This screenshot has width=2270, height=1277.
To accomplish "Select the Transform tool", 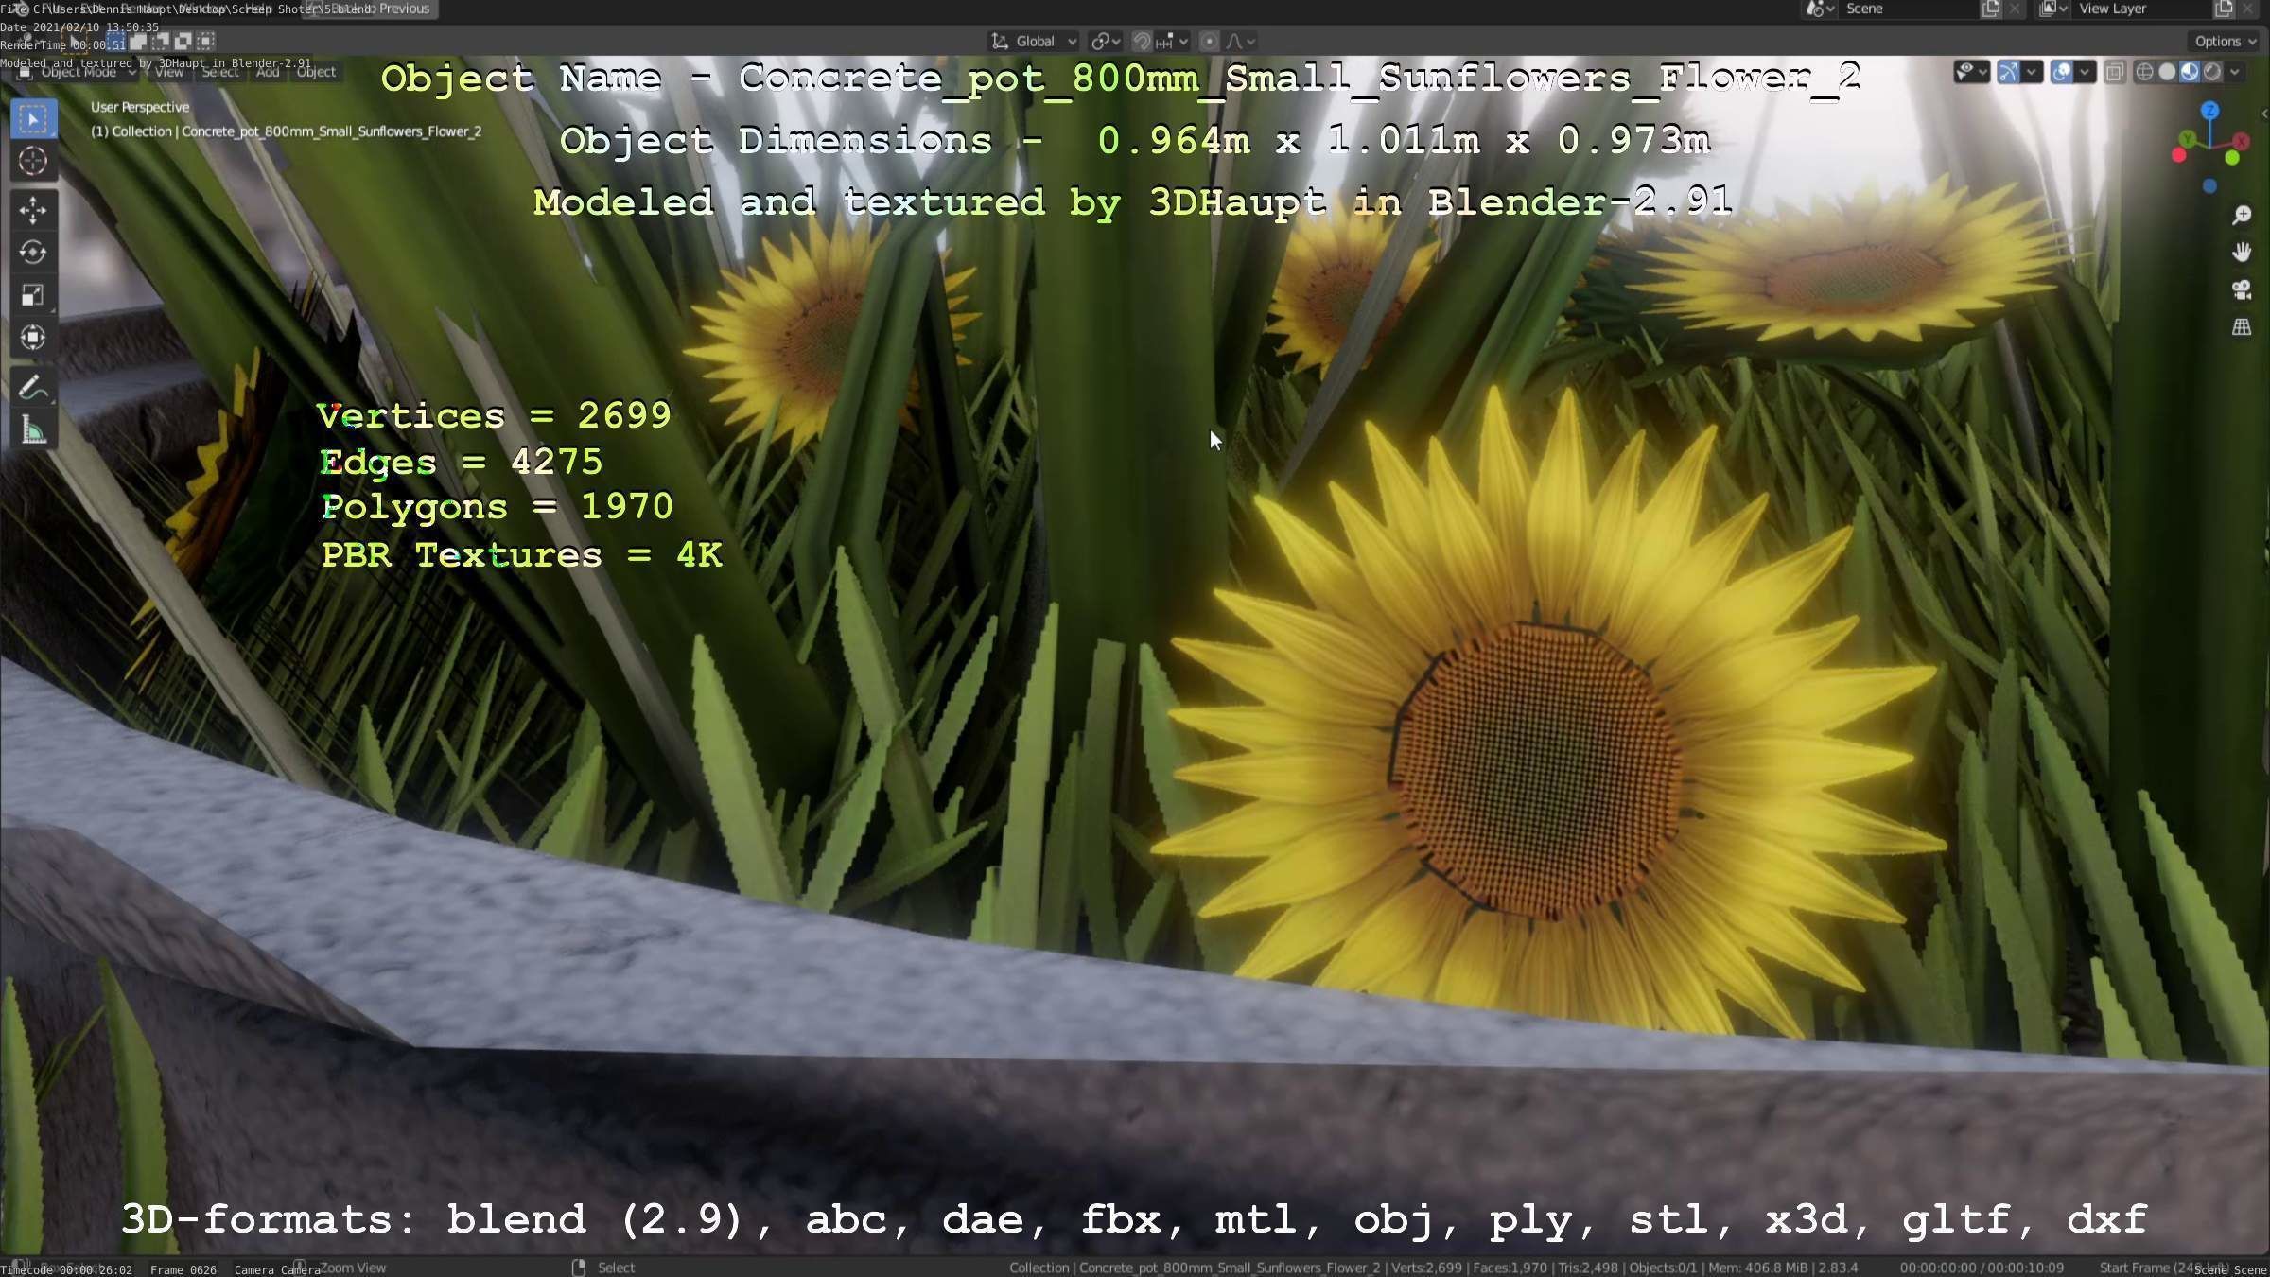I will [x=33, y=338].
